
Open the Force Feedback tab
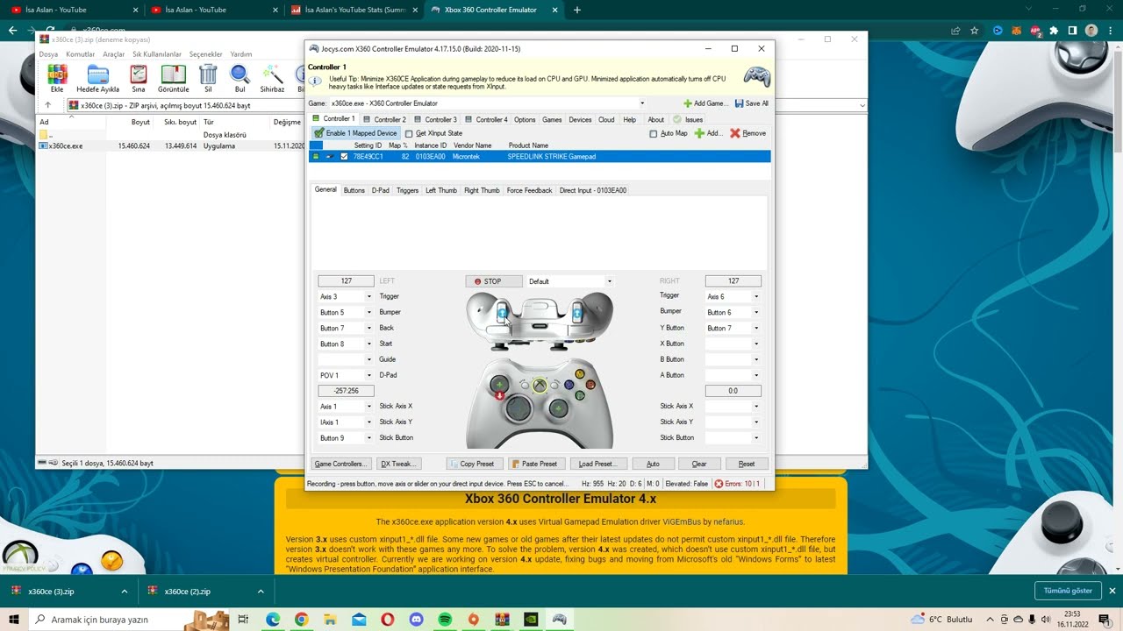[529, 190]
